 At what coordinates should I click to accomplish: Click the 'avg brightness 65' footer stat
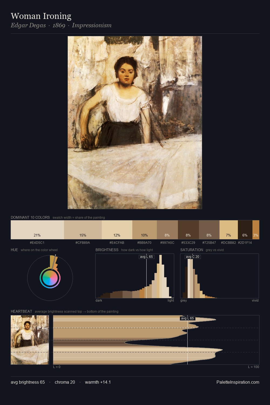[x=28, y=382]
